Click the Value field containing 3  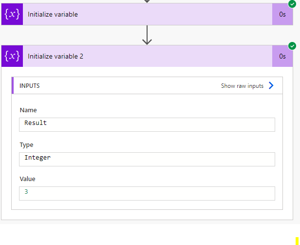[x=147, y=193]
